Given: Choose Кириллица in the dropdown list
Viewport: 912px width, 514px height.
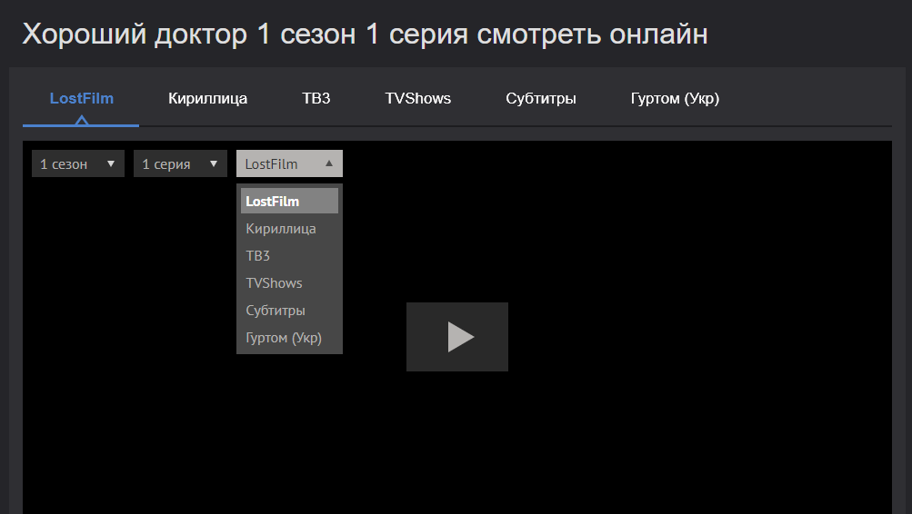Looking at the screenshot, I should 289,228.
